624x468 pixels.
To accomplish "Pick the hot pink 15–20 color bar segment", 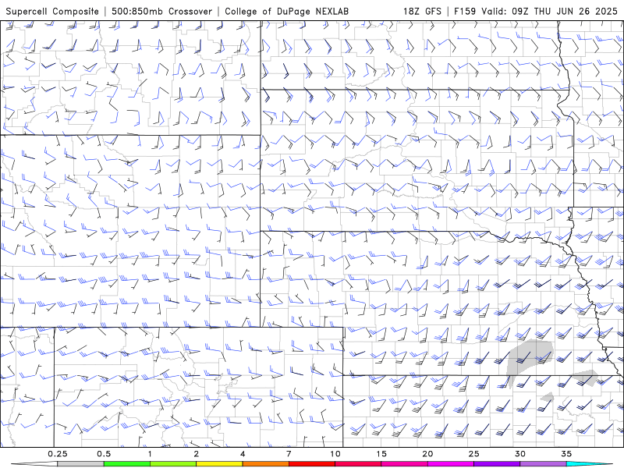I will 404,464.
